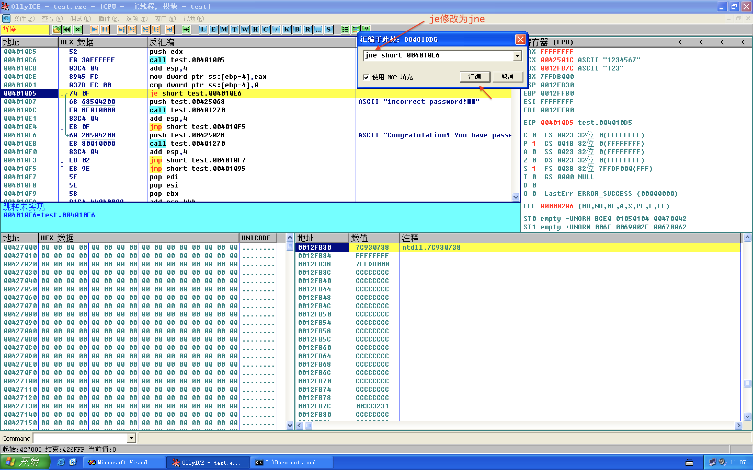
Task: Show Threads with the T button
Action: (235, 30)
